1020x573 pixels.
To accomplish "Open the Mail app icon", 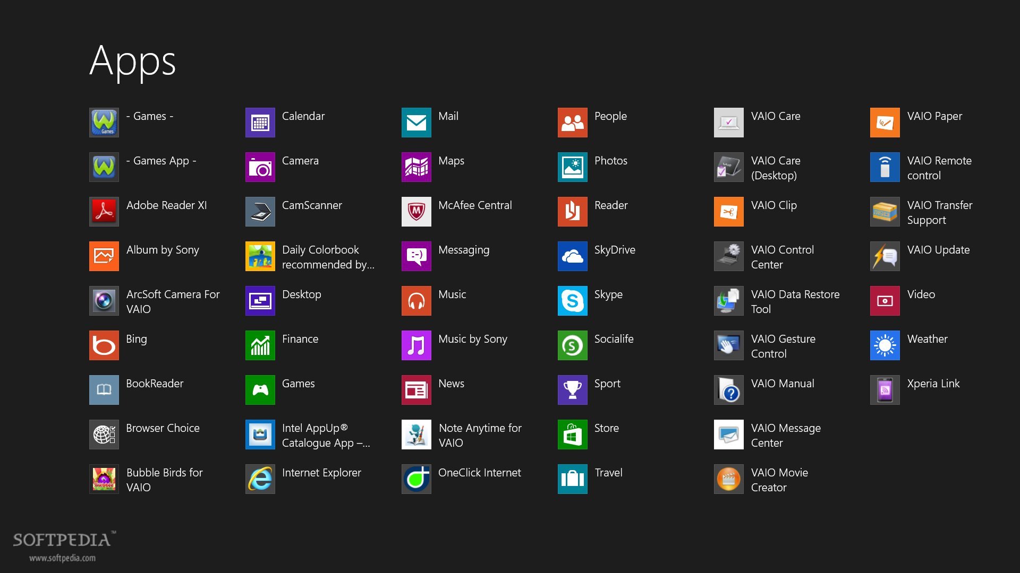I will pos(416,123).
